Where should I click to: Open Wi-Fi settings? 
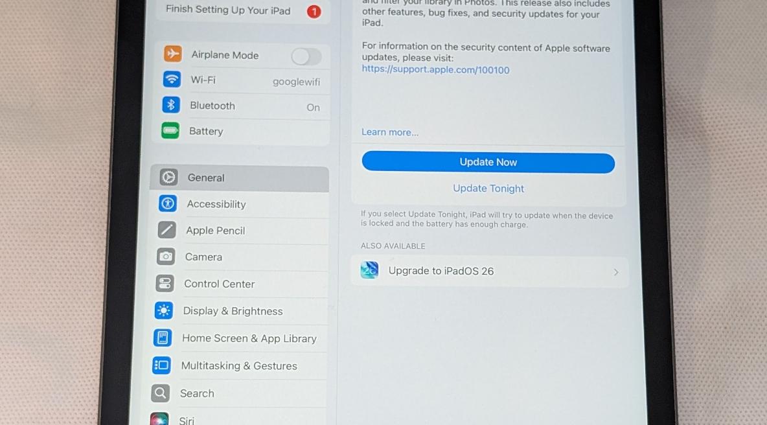tap(242, 80)
